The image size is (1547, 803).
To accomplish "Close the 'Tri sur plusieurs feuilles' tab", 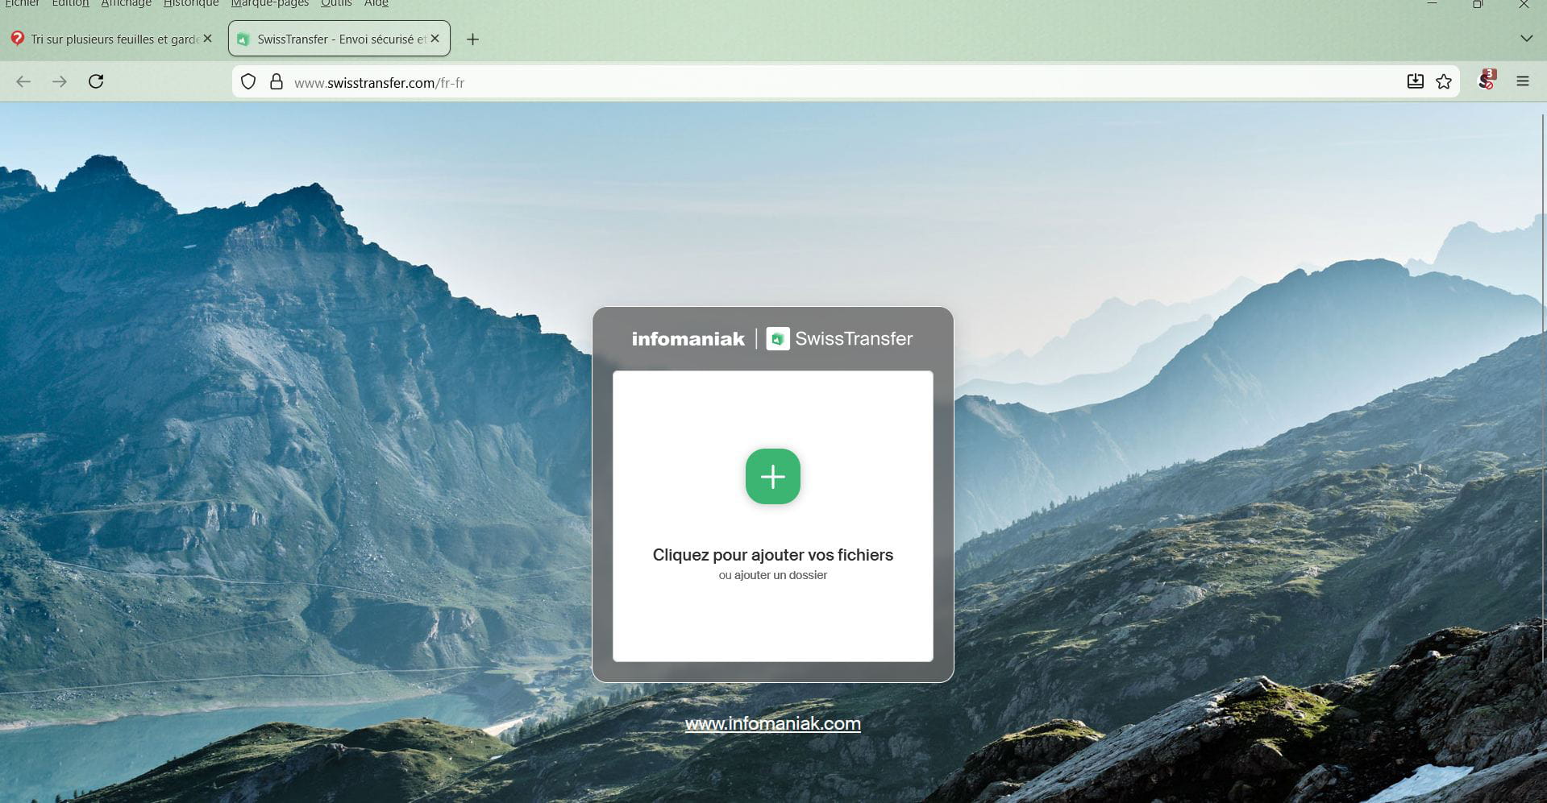I will point(208,39).
